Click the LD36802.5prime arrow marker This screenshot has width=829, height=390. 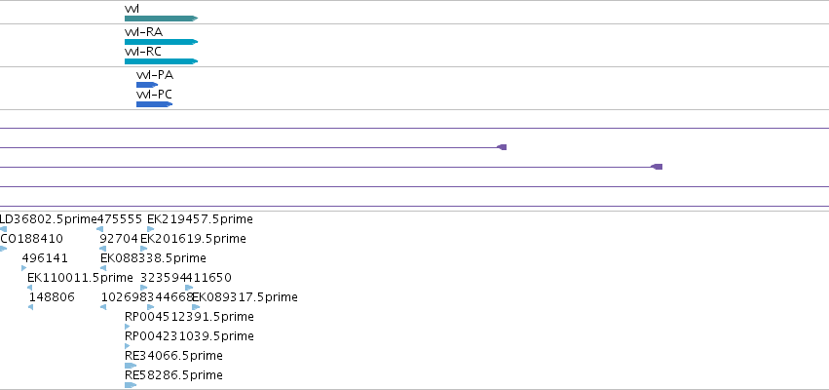click(x=3, y=229)
